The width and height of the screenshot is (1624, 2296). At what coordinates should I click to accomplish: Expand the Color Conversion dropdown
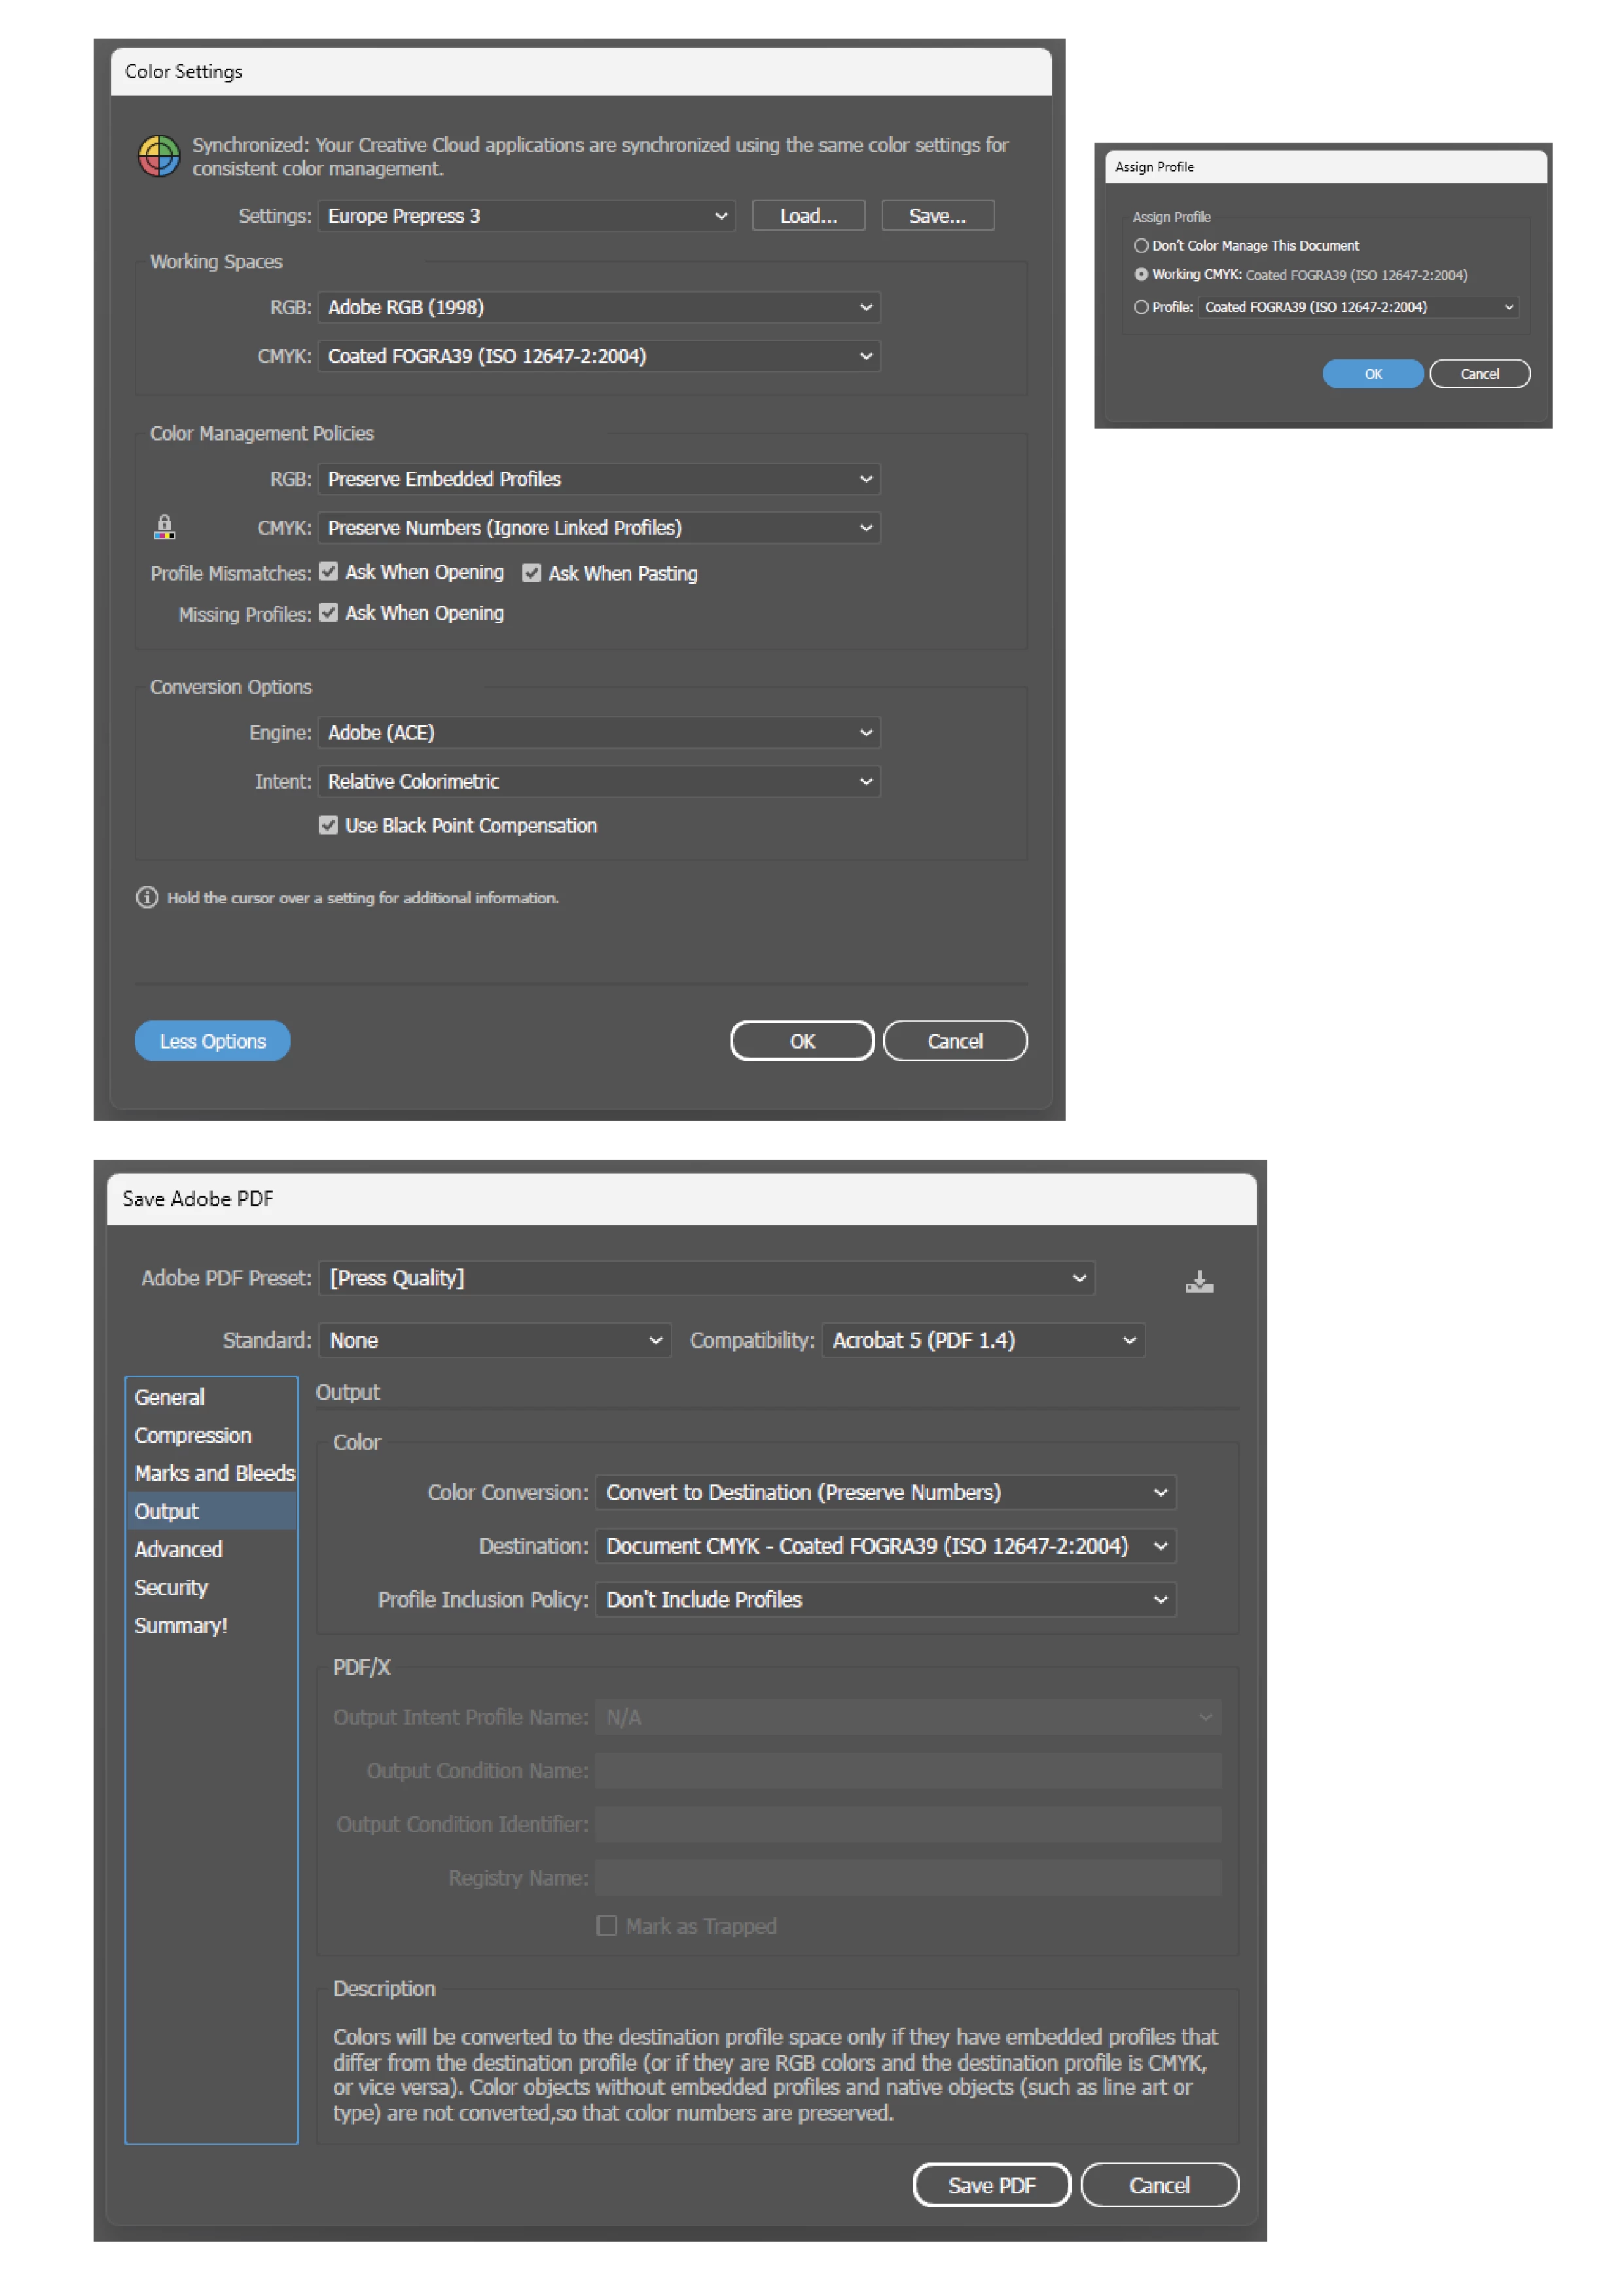click(x=884, y=1492)
